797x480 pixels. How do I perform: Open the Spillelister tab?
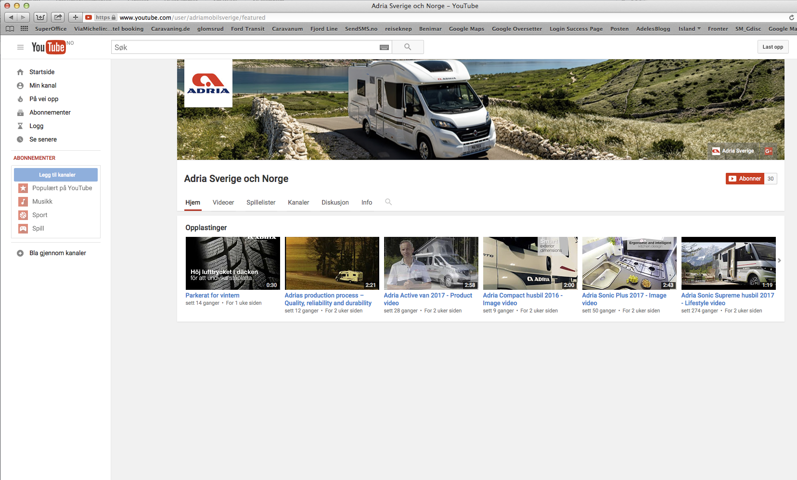click(261, 203)
